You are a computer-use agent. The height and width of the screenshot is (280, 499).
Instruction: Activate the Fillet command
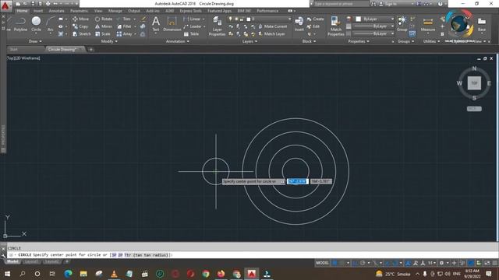[124, 26]
